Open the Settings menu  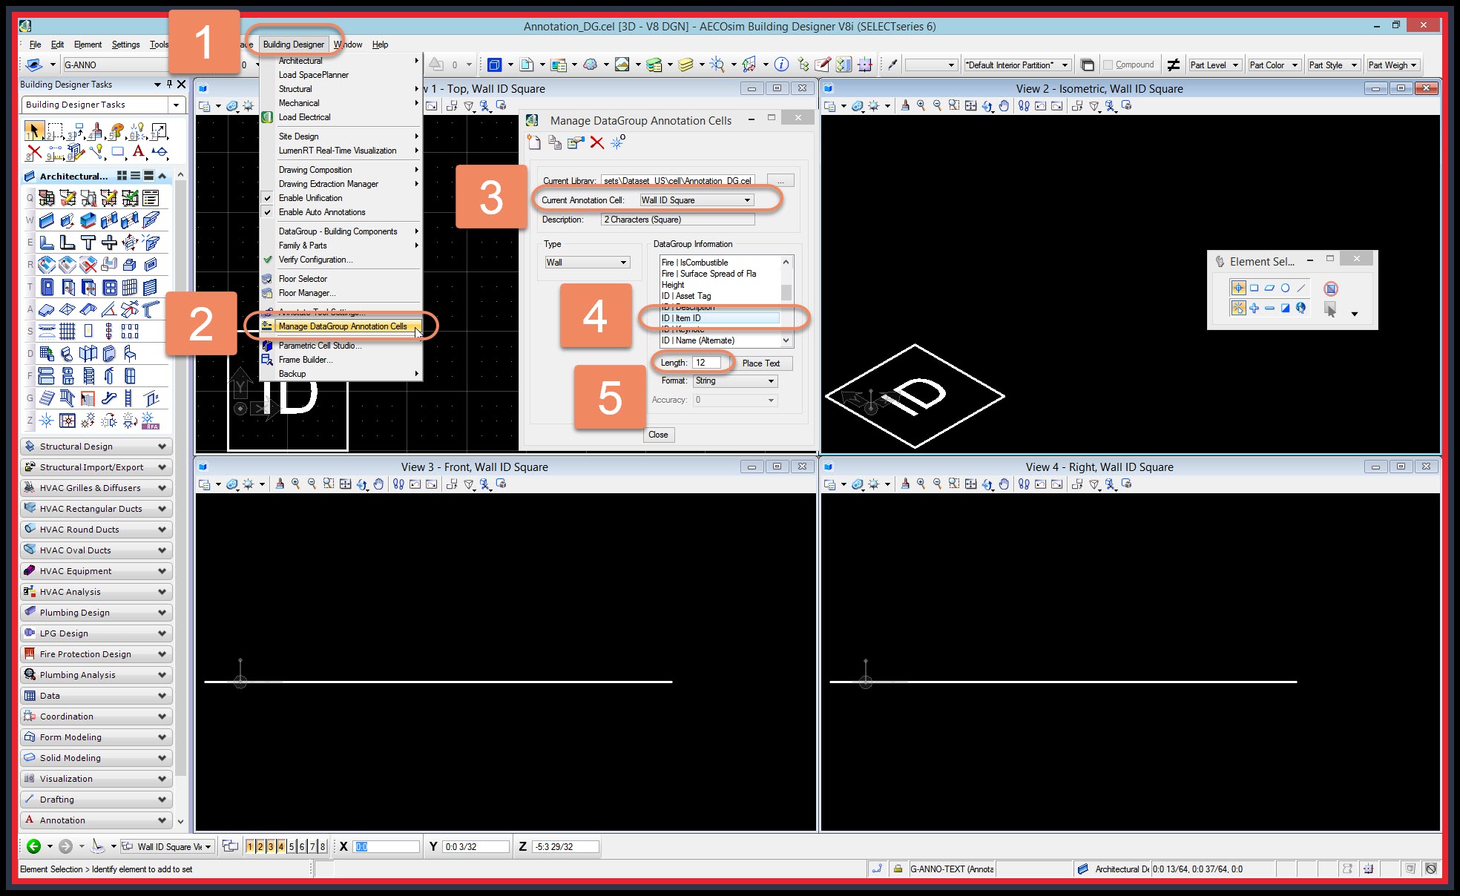coord(125,45)
